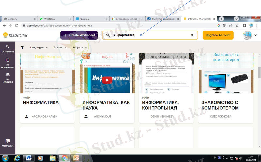Clear the search field with the X icon
This screenshot has height=162, width=261.
(192, 35)
